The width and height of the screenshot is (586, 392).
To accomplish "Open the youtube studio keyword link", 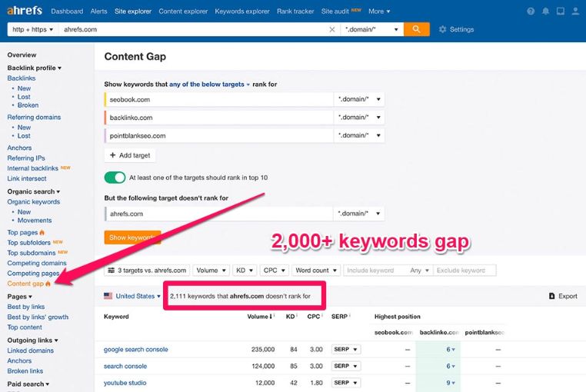I will pos(125,383).
